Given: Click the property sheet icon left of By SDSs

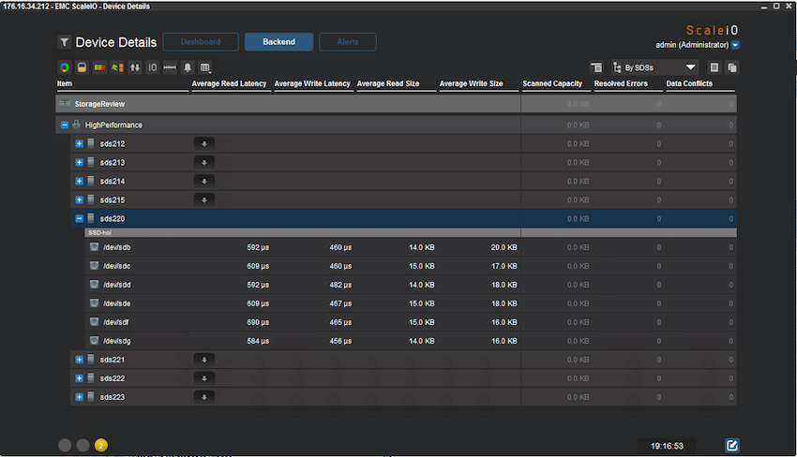Looking at the screenshot, I should 596,67.
